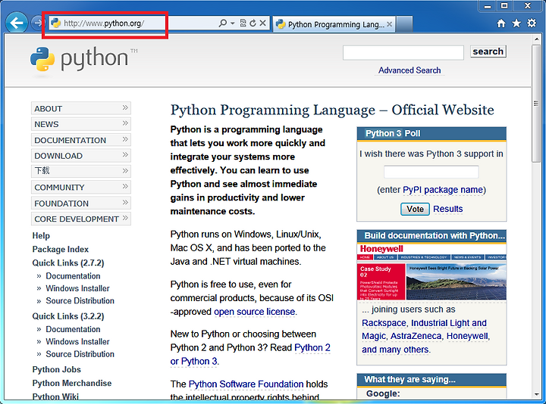Open the AstraZeneca link

416,336
